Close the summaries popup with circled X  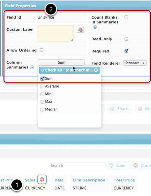tap(96, 70)
